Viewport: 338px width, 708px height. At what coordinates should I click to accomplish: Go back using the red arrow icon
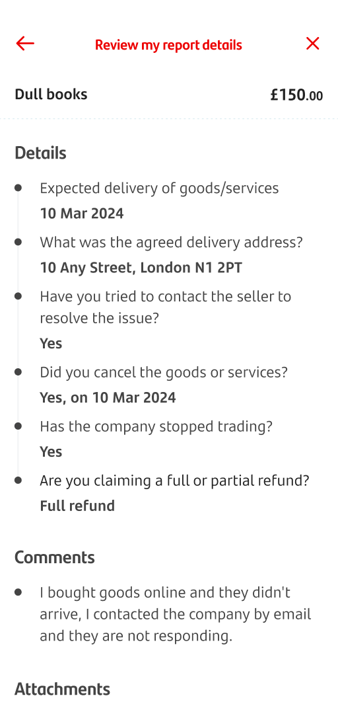click(x=25, y=44)
